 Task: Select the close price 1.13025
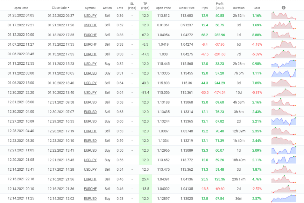tap(187, 199)
